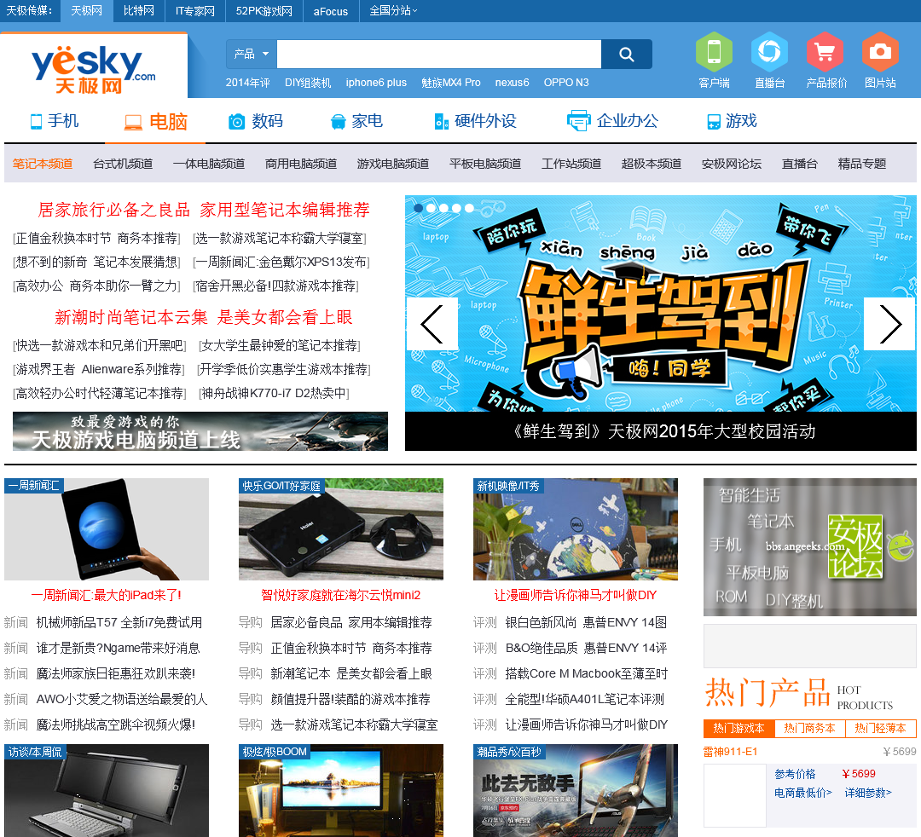Image resolution: width=921 pixels, height=837 pixels.
Task: Open the 一体电脑频道 channel
Action: [209, 164]
